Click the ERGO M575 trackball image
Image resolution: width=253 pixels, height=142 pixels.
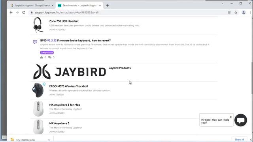point(38,90)
